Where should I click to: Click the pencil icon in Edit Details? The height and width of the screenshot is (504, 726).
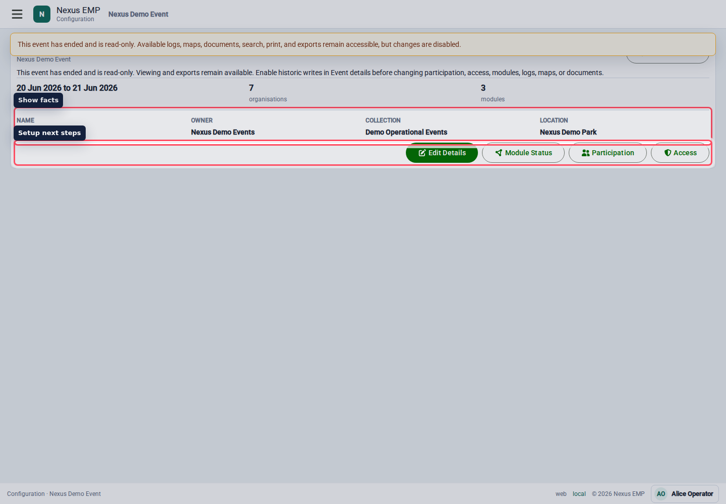coord(422,153)
